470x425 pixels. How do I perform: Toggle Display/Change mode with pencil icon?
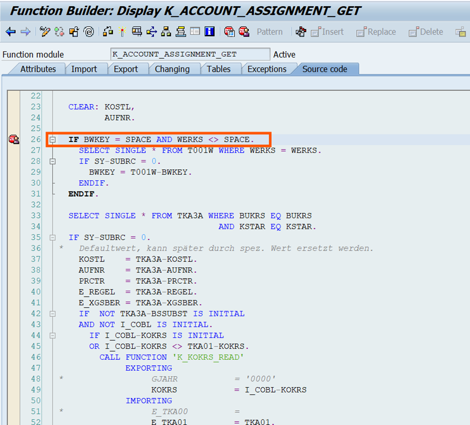click(x=45, y=32)
